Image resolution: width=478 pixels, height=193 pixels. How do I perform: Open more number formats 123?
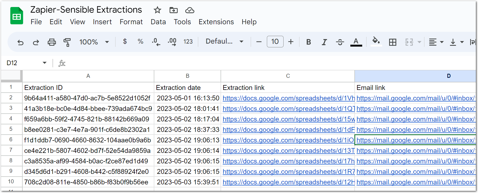coord(188,41)
